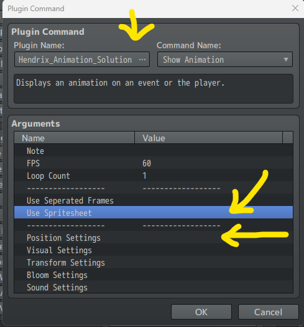Select the Sound Settings argument
Screen dimensions: 304x327
(154, 287)
